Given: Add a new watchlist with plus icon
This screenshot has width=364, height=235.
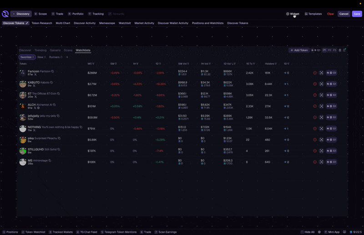Looking at the screenshot, I should [x=67, y=57].
